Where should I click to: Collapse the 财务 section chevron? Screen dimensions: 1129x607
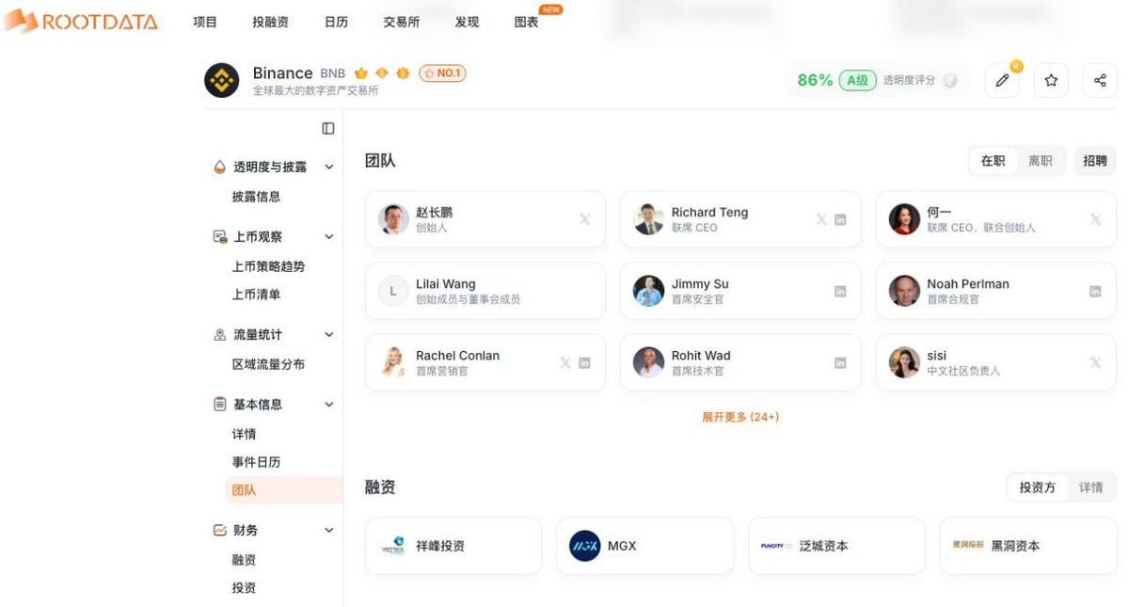[x=329, y=530]
